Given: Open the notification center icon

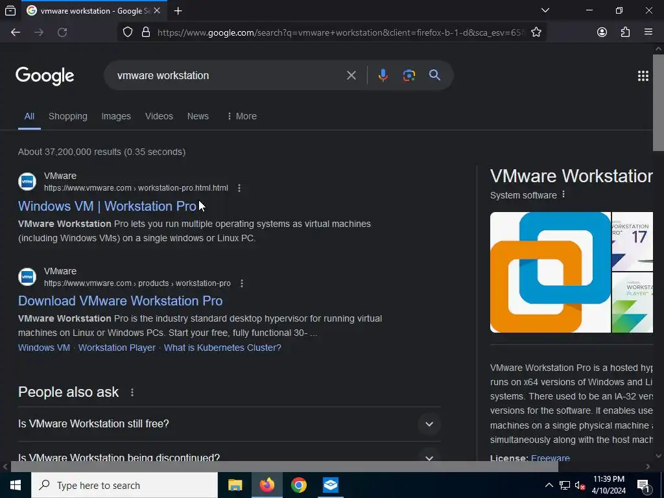Looking at the screenshot, I should point(643,486).
